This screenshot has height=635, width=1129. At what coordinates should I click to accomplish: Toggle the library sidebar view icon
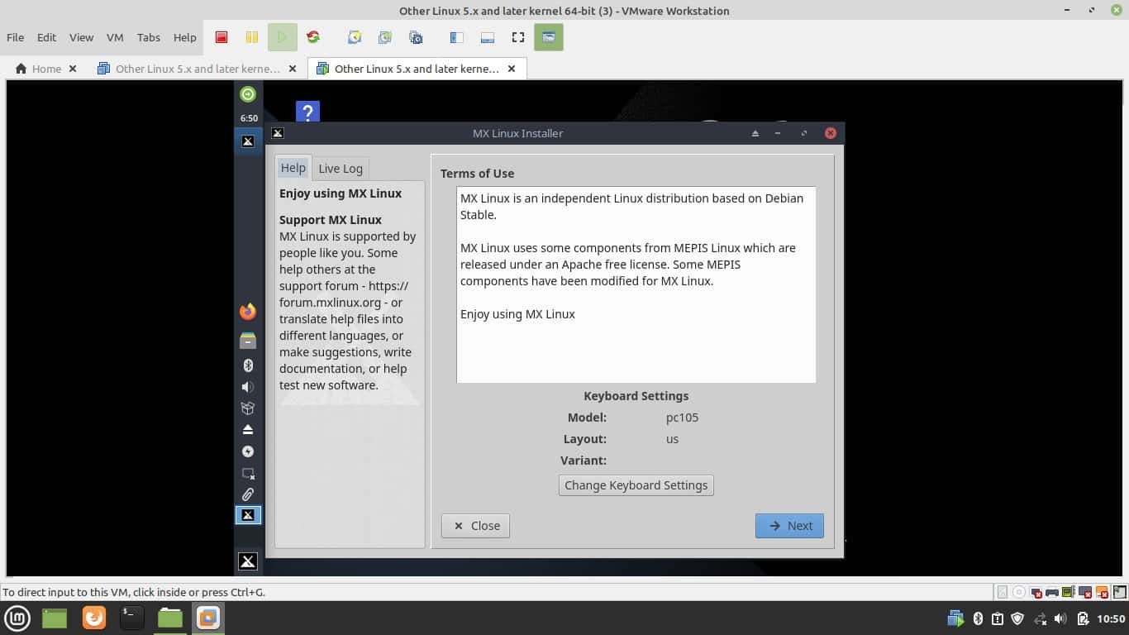tap(457, 37)
